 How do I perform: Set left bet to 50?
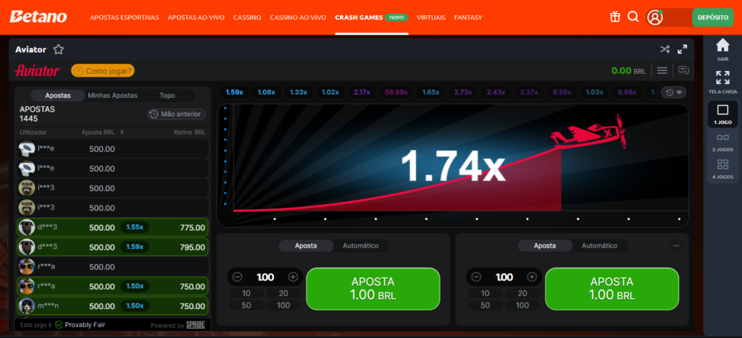pos(246,305)
